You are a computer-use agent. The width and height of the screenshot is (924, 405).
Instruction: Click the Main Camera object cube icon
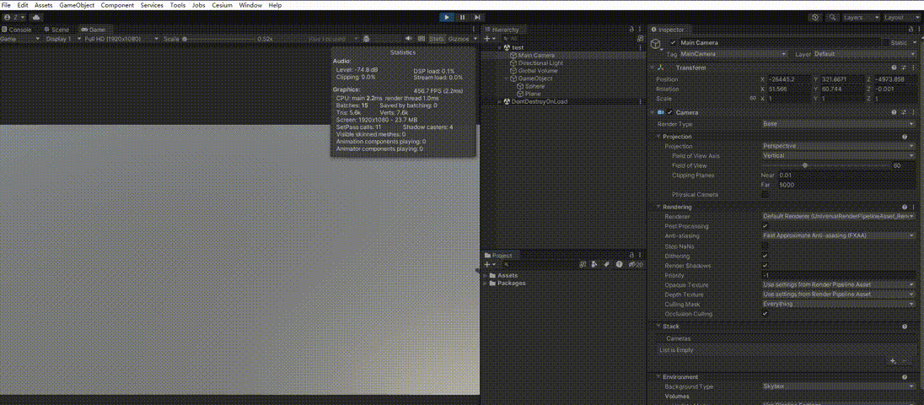(655, 44)
